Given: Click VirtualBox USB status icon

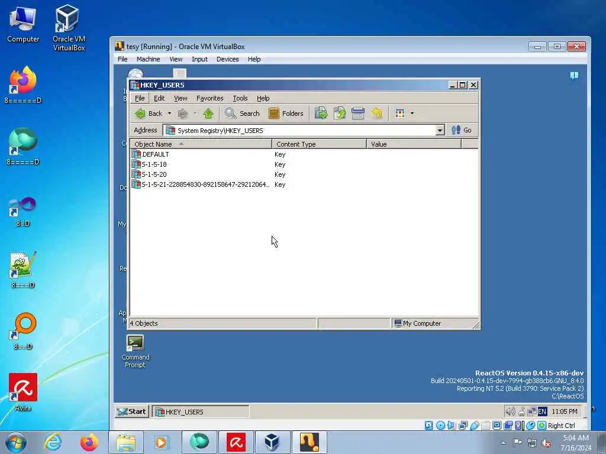Looking at the screenshot, I should [475, 426].
